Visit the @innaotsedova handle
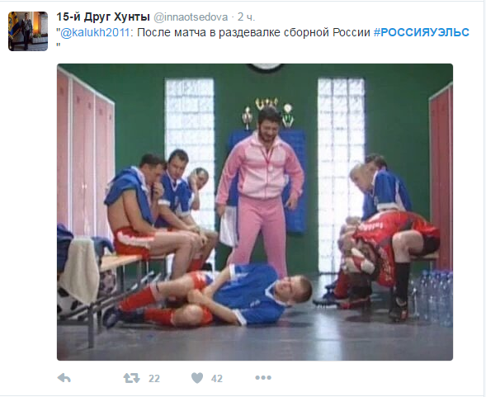486x397 pixels. (x=191, y=17)
